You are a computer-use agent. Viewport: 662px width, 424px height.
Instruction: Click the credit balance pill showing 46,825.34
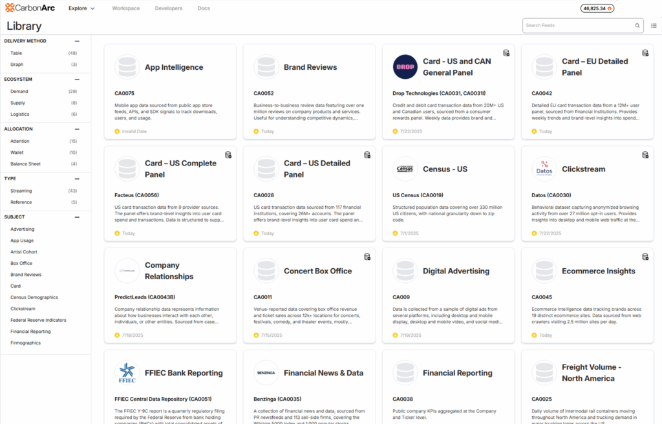pos(597,8)
